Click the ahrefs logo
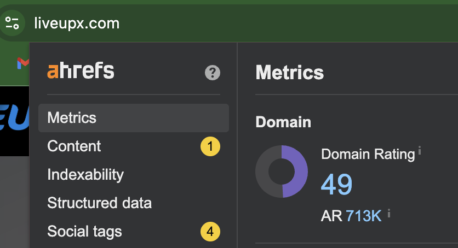The image size is (458, 248). pos(81,70)
